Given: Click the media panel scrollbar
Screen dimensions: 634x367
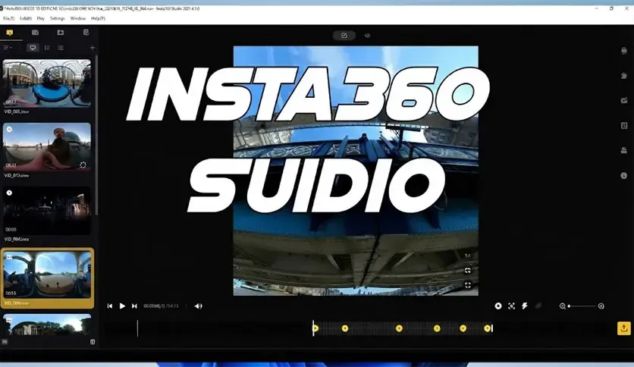Looking at the screenshot, I should click(96, 136).
